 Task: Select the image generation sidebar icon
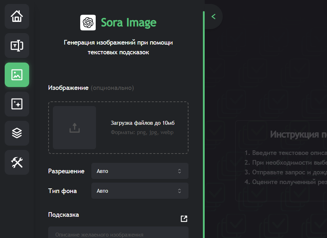17,75
